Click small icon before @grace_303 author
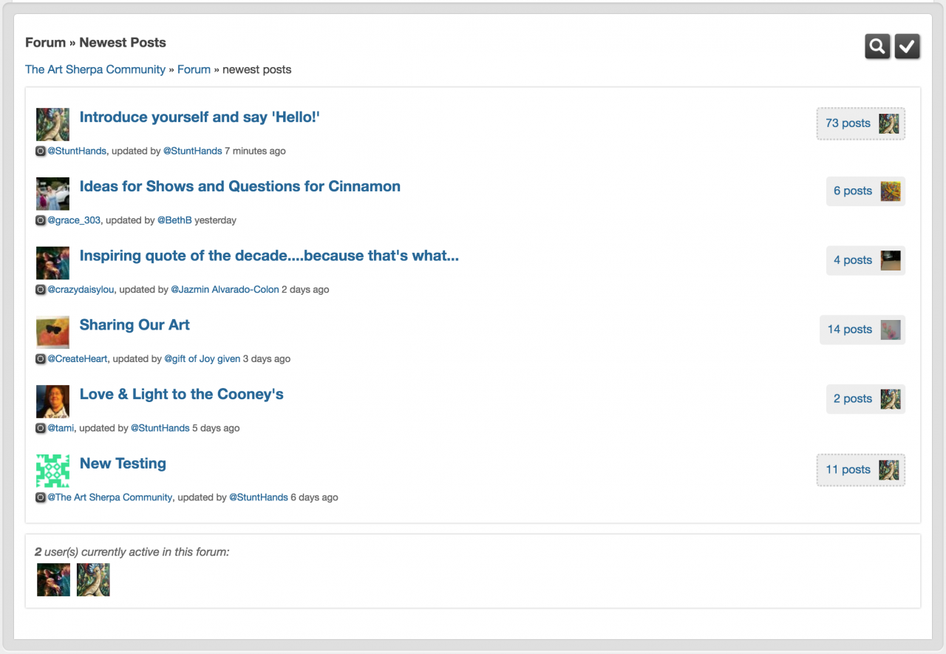The width and height of the screenshot is (946, 654). [41, 220]
